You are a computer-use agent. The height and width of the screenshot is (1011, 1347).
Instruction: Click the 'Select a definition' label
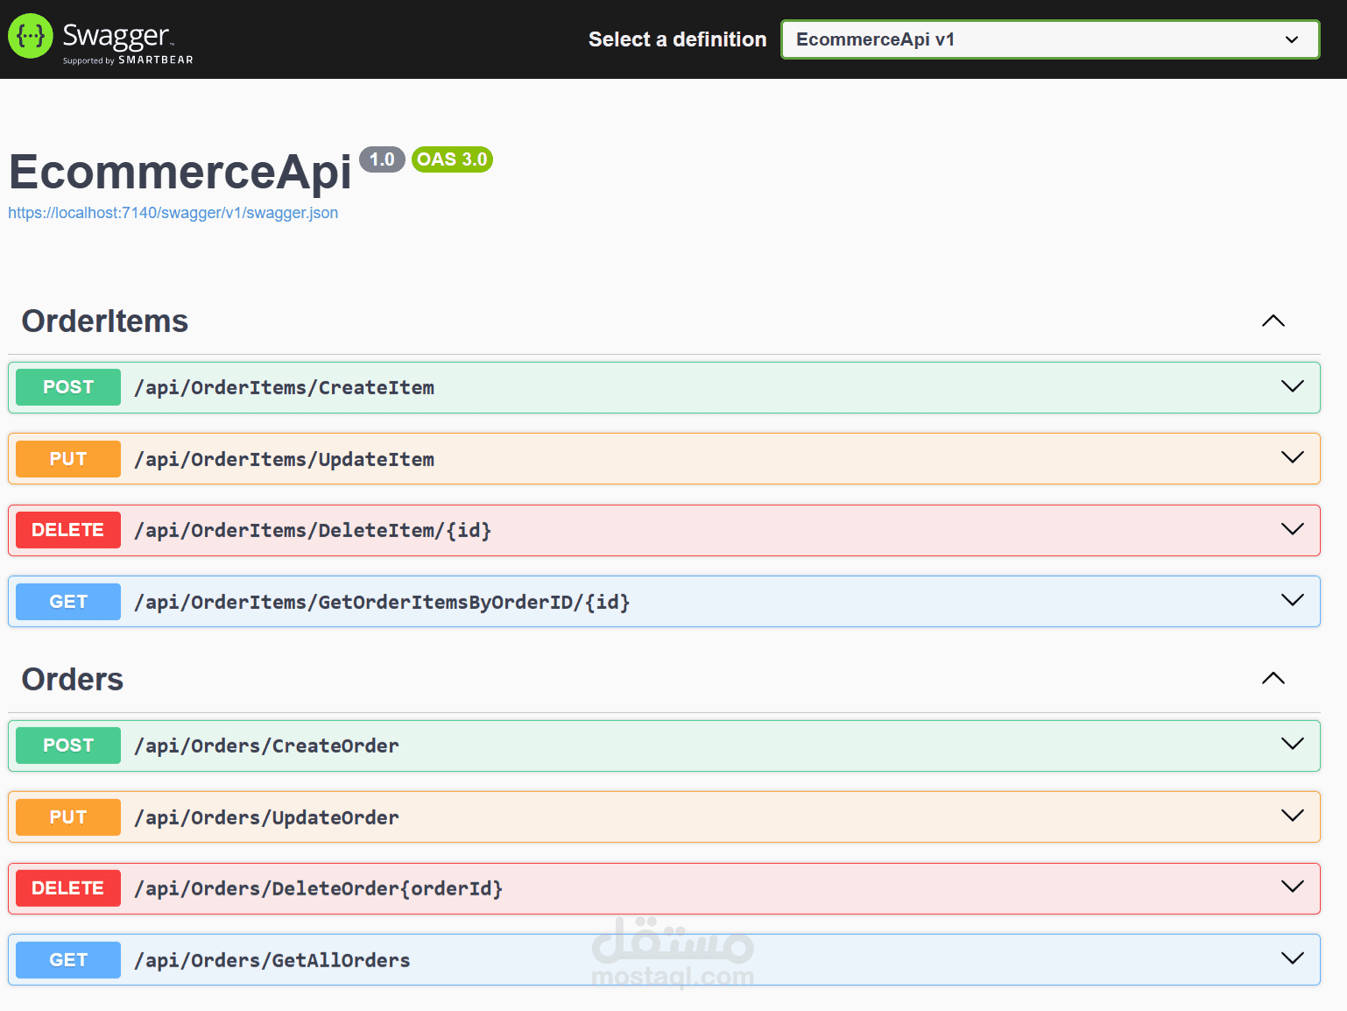(x=677, y=39)
